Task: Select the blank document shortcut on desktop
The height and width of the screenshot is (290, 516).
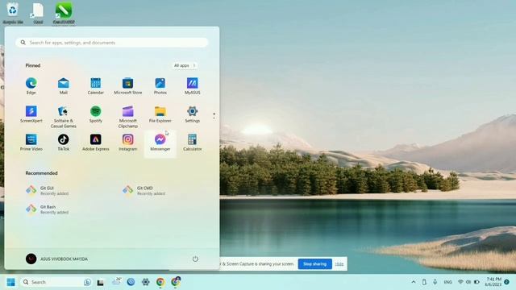Action: [x=38, y=13]
